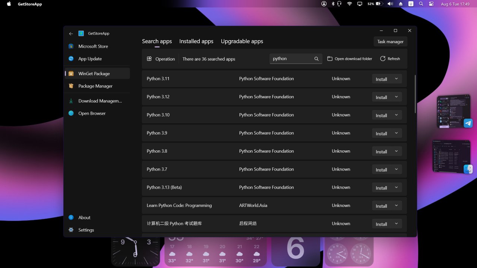Open Microsoft Store from the sidebar

(x=98, y=47)
